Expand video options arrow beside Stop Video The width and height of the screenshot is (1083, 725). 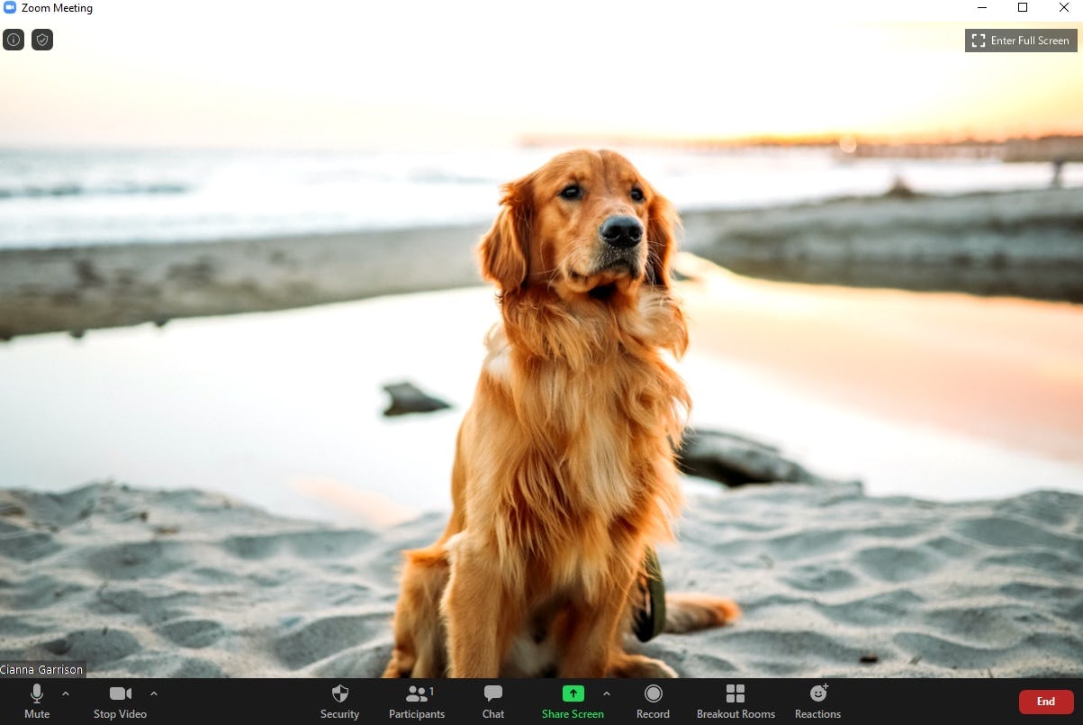(154, 693)
